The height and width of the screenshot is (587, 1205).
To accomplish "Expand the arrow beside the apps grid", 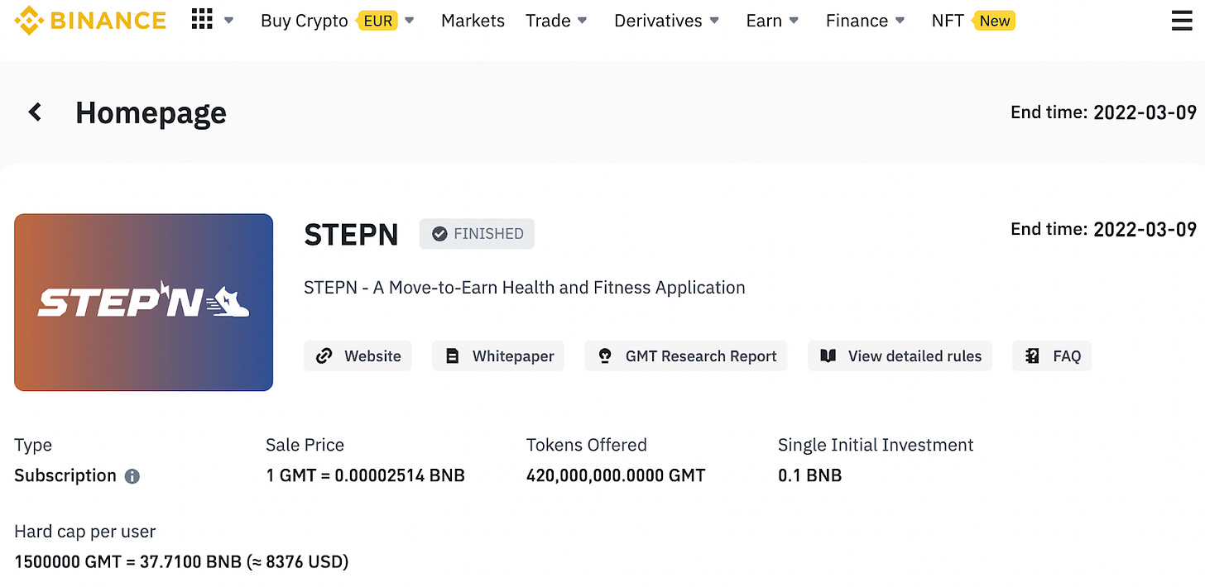I will pos(228,21).
